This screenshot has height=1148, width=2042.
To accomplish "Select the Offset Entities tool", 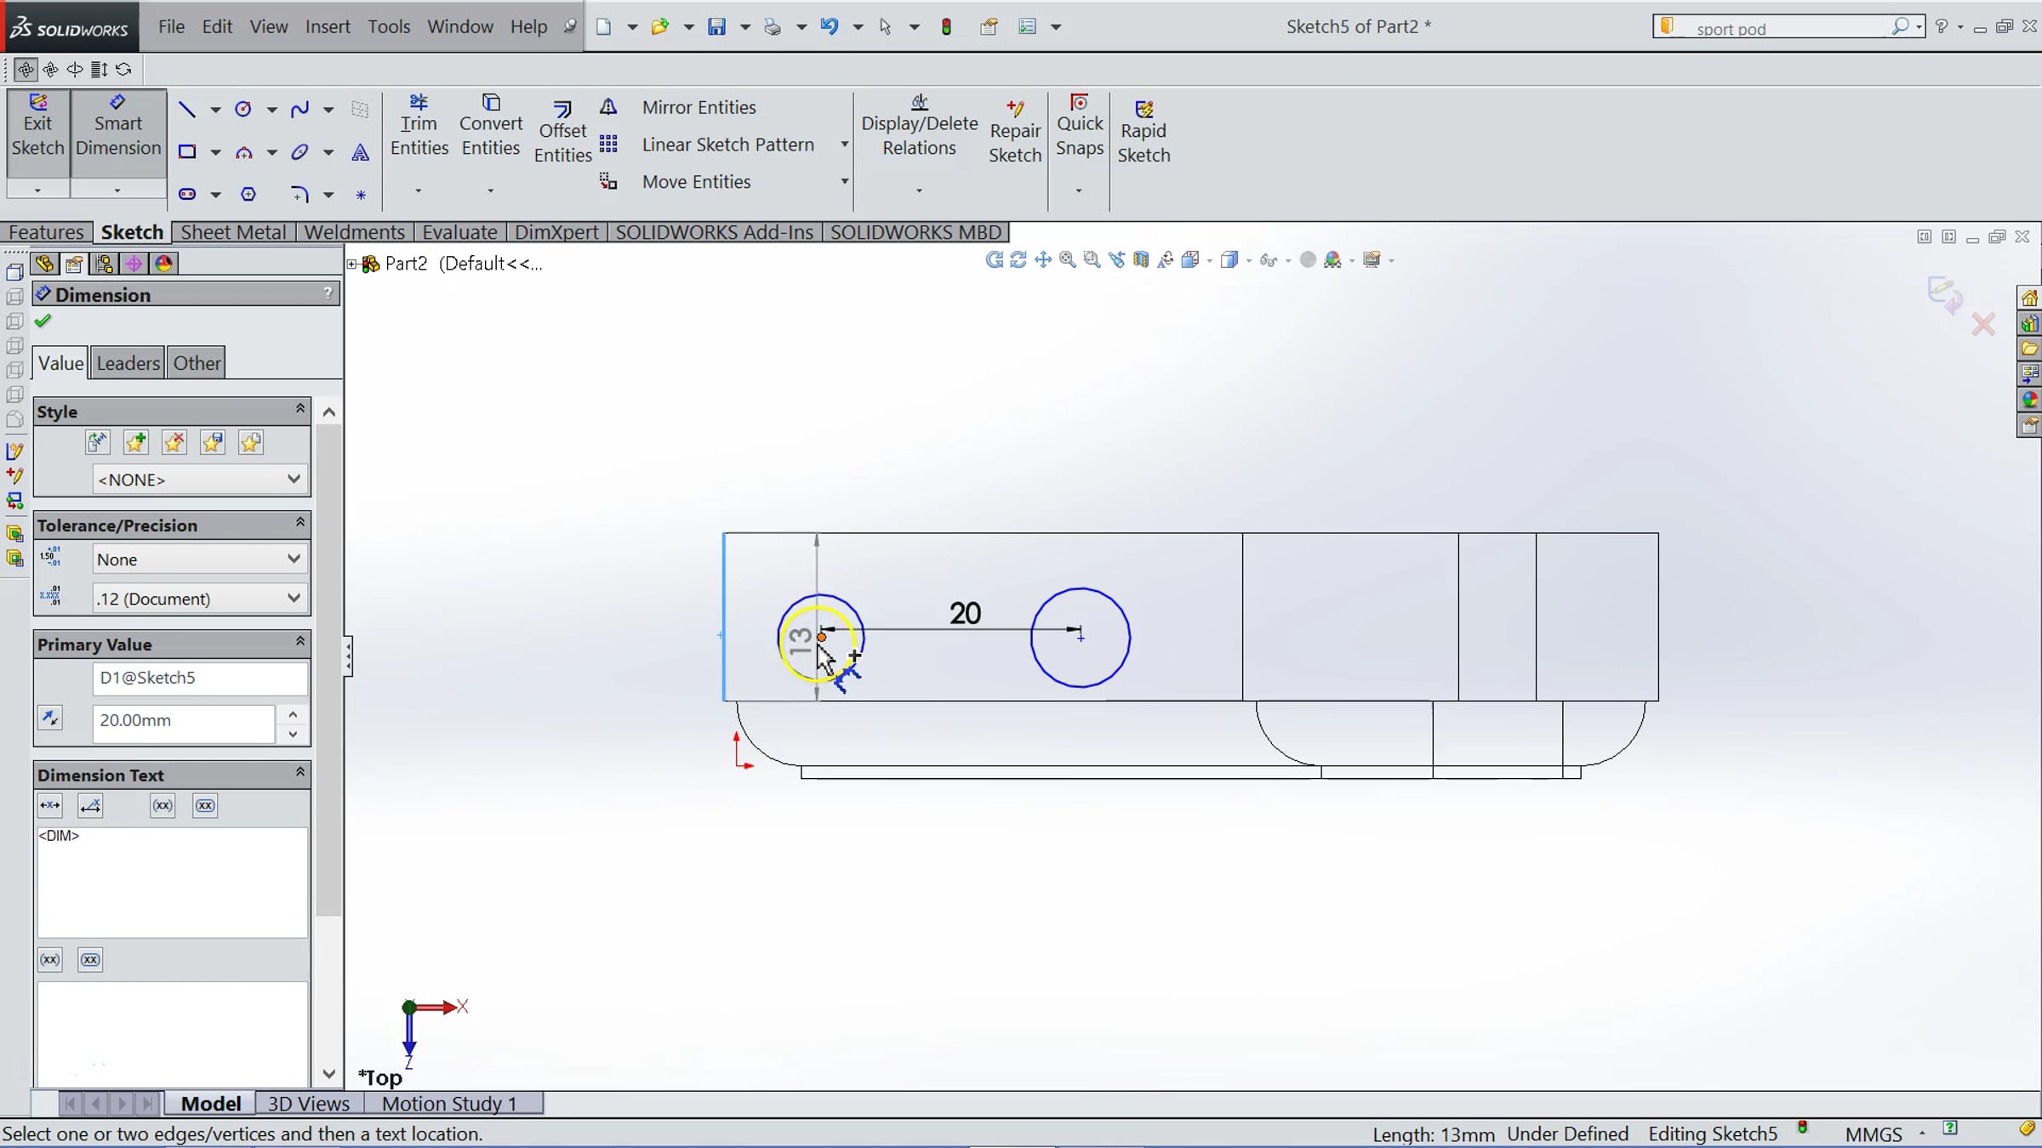I will (x=562, y=132).
